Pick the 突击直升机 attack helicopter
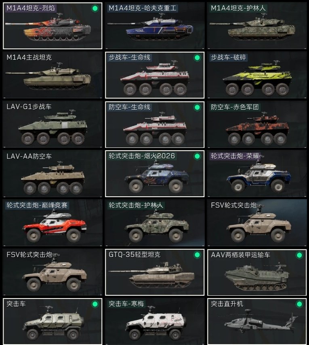The width and height of the screenshot is (309, 345). pyautogui.click(x=257, y=322)
